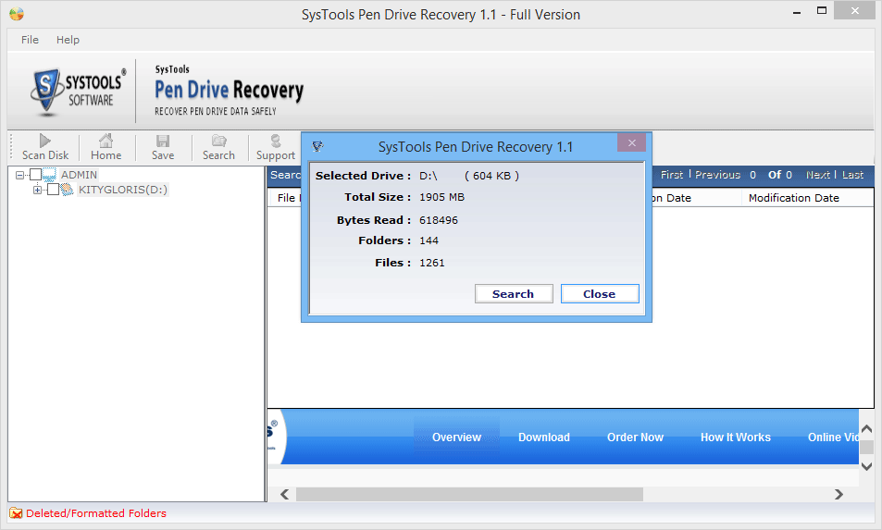This screenshot has width=882, height=530.
Task: Close the Pen Drive Recovery 1.1 dialog
Action: pyautogui.click(x=631, y=142)
